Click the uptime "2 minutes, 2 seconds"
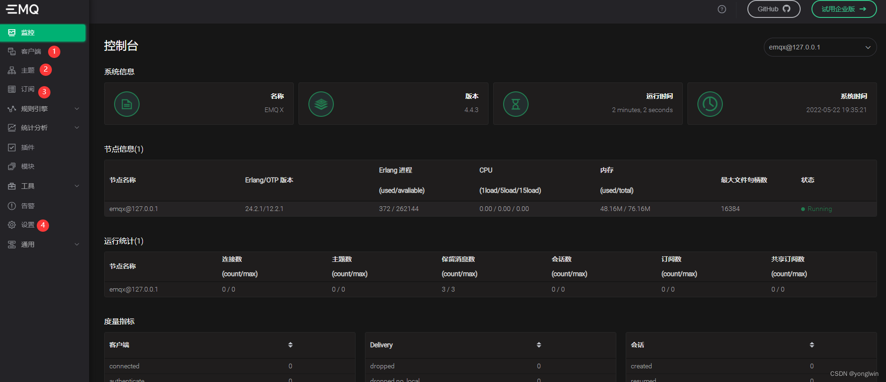 [642, 110]
